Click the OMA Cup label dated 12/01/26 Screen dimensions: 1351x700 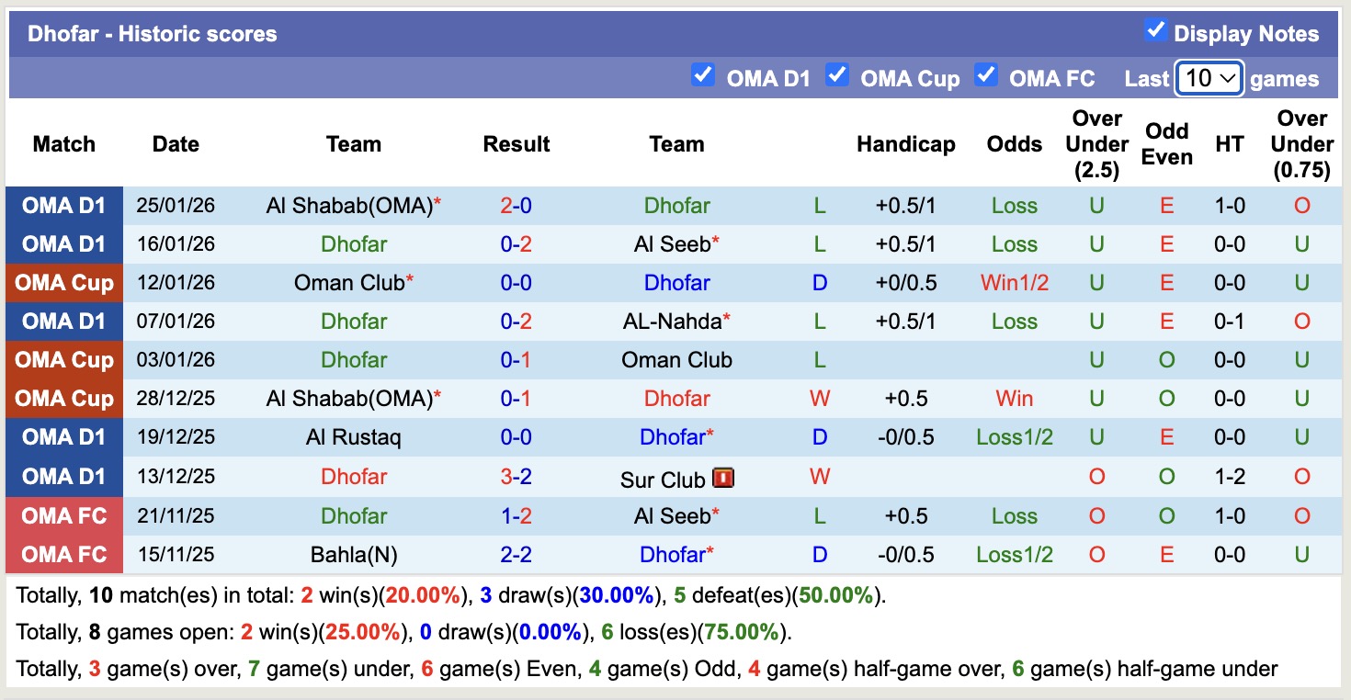point(64,283)
